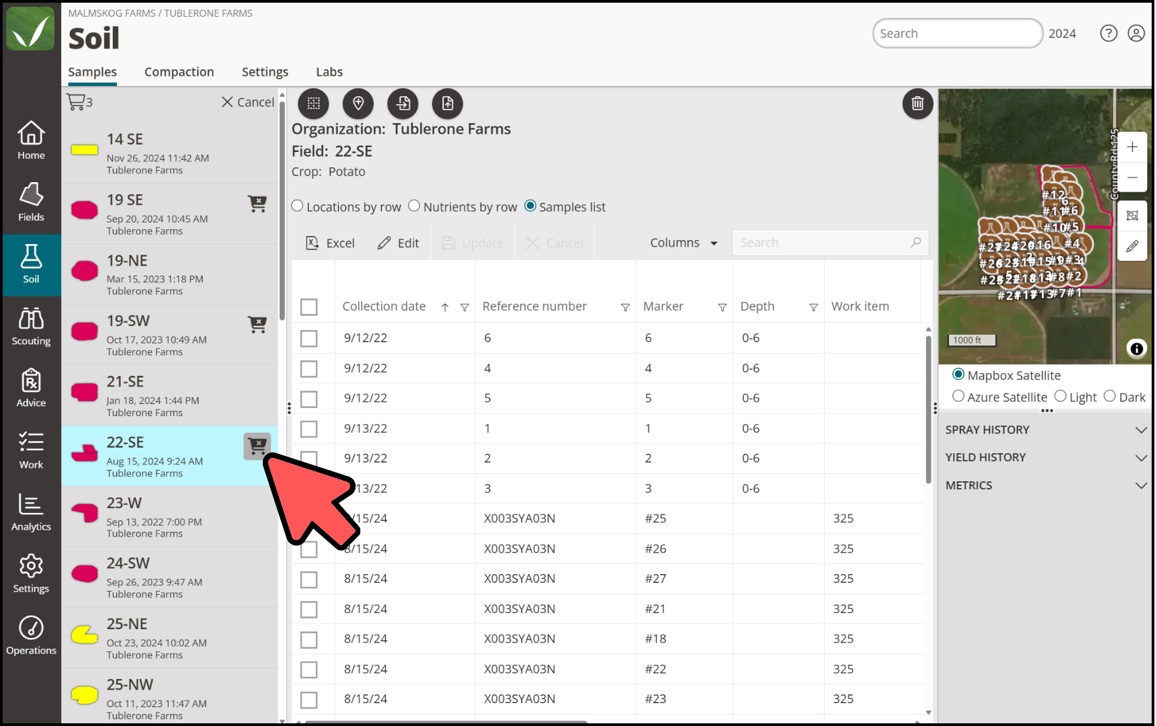Choose Light basemap option
Screen dimensions: 1156x726
(x=1061, y=396)
